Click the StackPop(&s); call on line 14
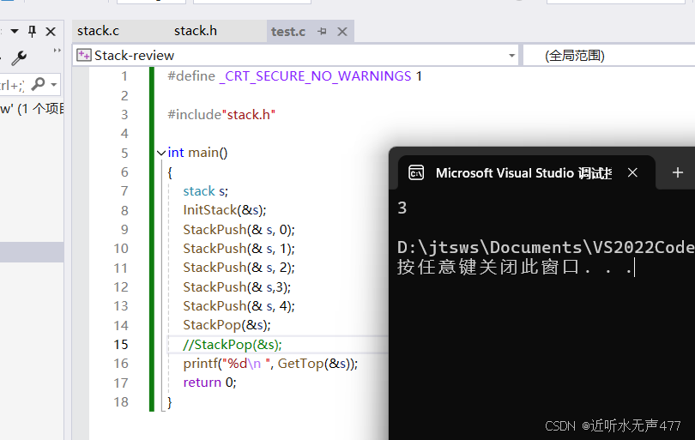 (227, 325)
